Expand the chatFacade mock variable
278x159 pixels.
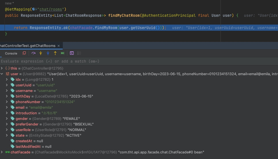tap(2, 152)
